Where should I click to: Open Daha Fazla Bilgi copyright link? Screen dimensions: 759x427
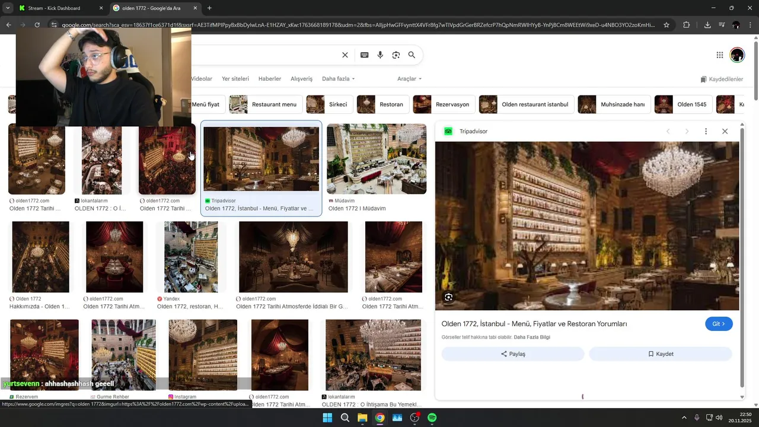click(532, 337)
